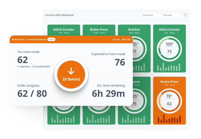Open the dark red bar chart on the orange Brake Press card
Image resolution: width=201 pixels, height=139 pixels.
[x=169, y=119]
